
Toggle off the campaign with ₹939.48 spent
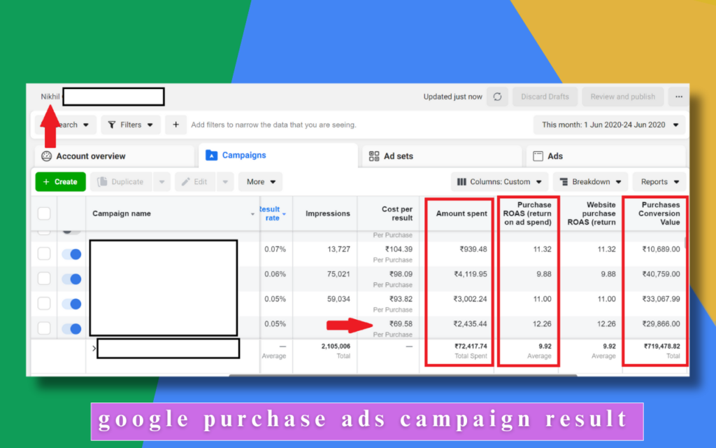click(71, 254)
